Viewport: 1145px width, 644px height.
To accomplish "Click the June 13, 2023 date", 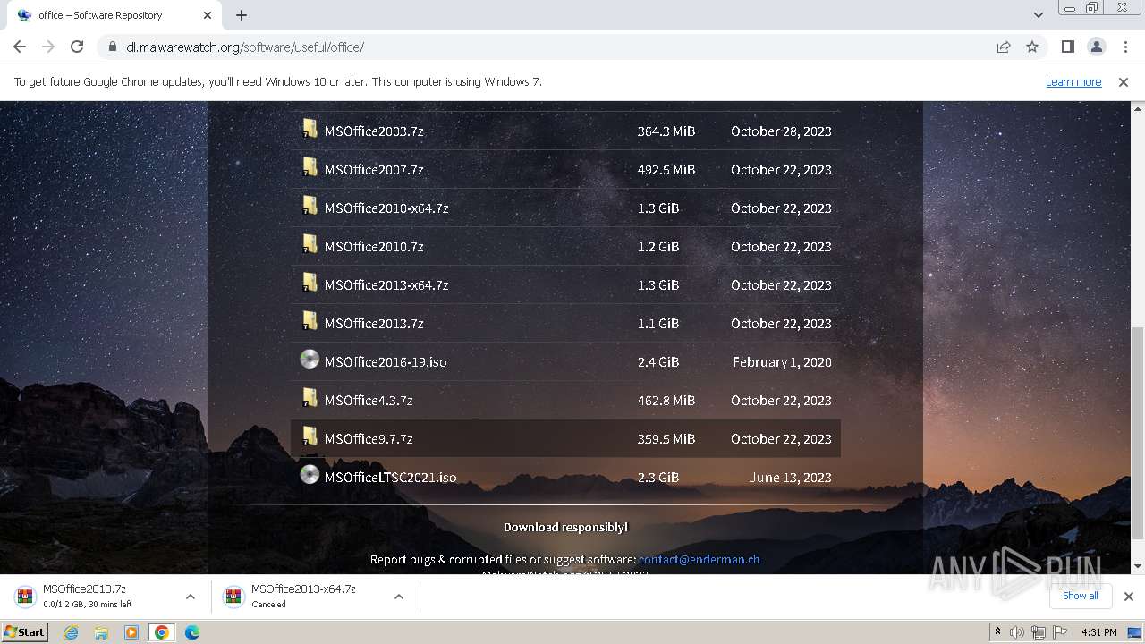I will 791,477.
